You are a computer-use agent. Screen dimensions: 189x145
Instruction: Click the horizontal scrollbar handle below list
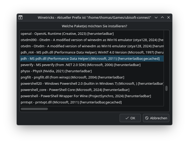(x=34, y=109)
